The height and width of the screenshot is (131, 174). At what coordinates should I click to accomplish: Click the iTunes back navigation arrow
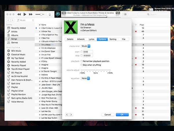coord(8,20)
